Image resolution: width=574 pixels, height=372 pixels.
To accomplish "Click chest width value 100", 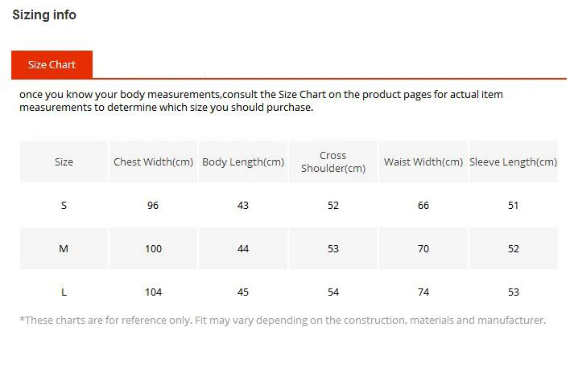I will (153, 248).
